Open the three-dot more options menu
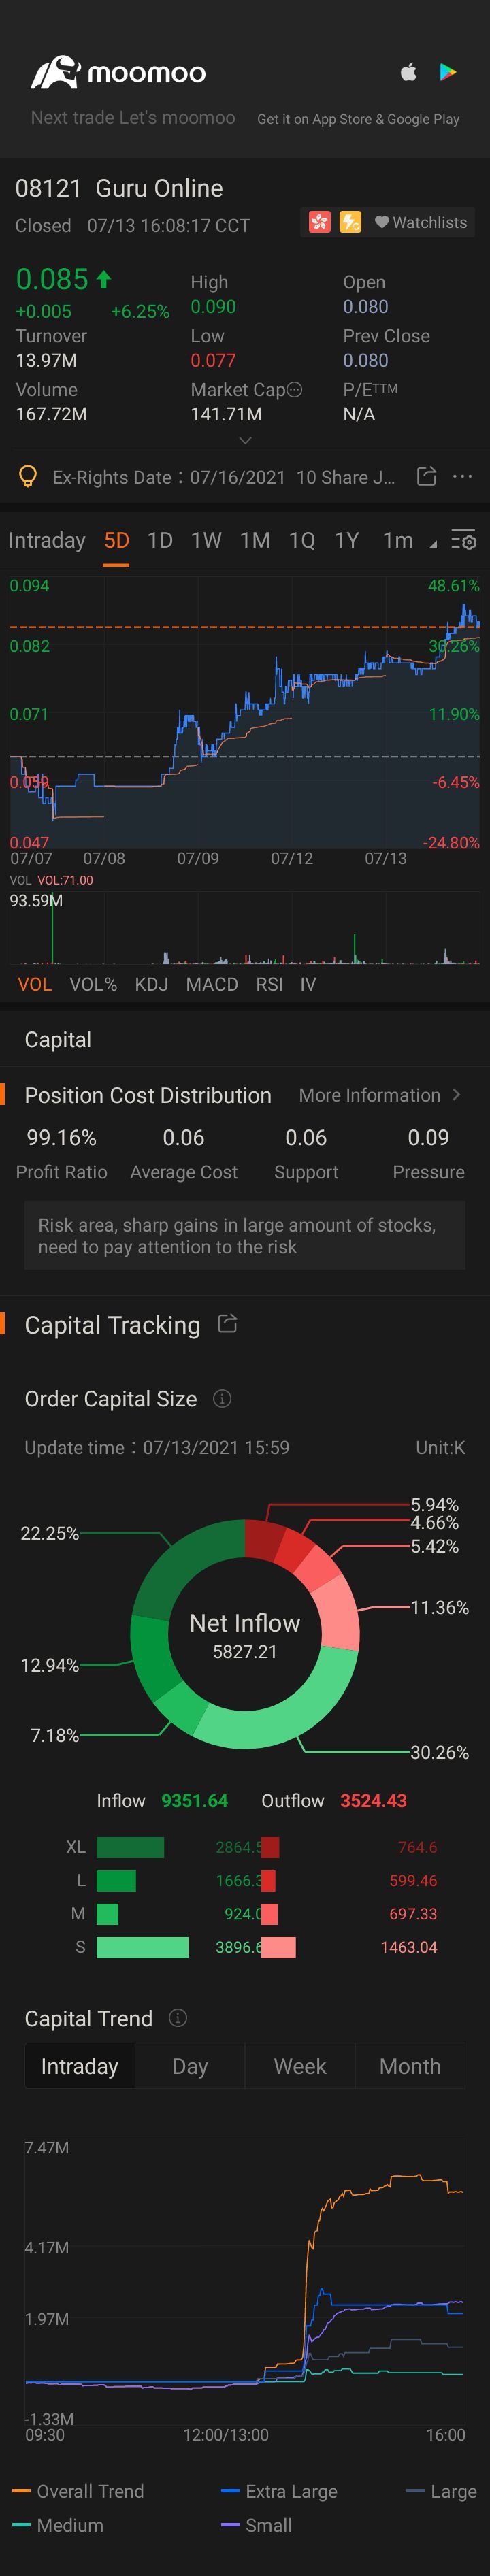This screenshot has height=2576, width=490. pyautogui.click(x=462, y=476)
